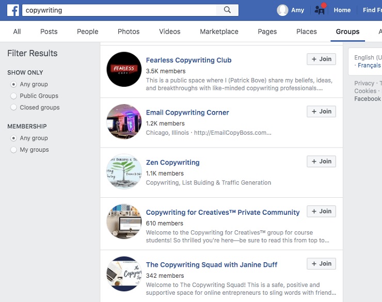Switch to the Videos tab
Image resolution: width=382 pixels, height=302 pixels.
(170, 31)
